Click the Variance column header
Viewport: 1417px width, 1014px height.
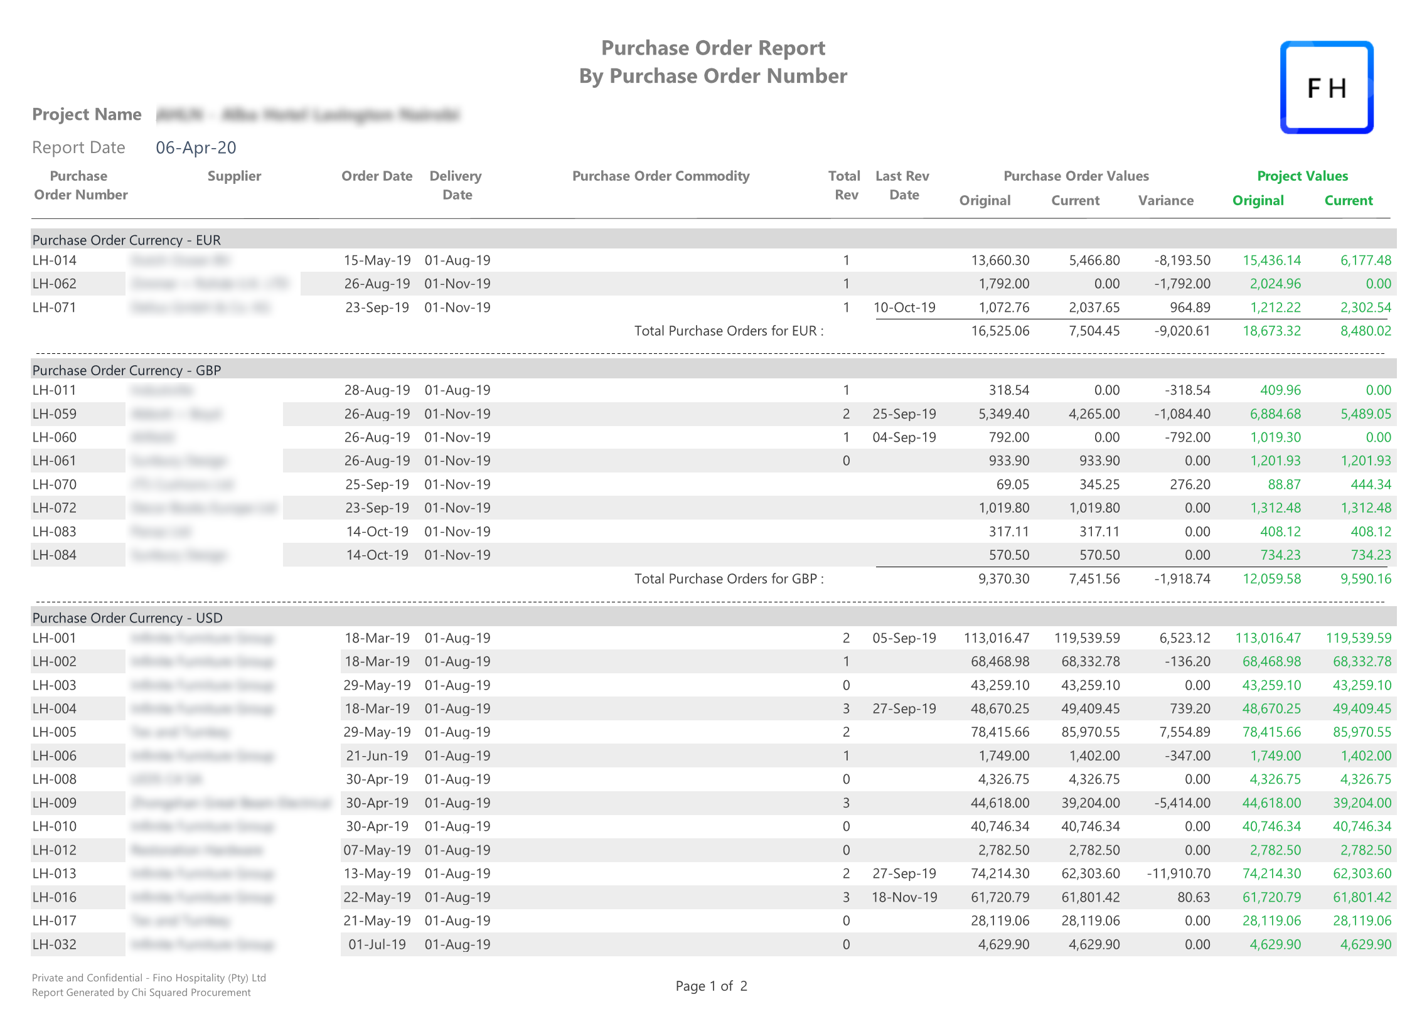(x=1165, y=201)
